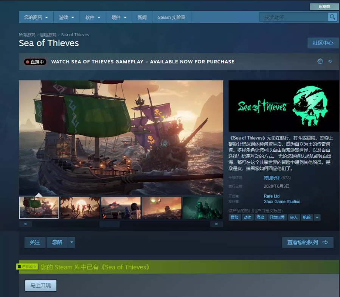This screenshot has height=297, width=340.
Task: Click the Sea of Thieves logo image
Action: 283,106
